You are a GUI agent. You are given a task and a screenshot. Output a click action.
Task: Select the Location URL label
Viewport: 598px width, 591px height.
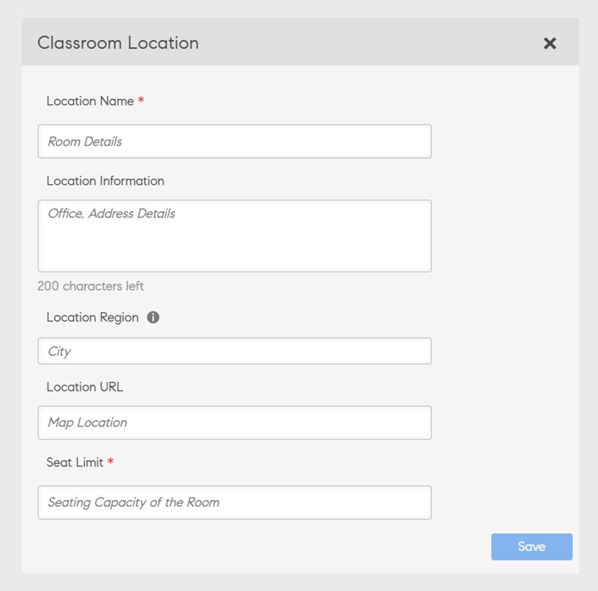pos(83,386)
